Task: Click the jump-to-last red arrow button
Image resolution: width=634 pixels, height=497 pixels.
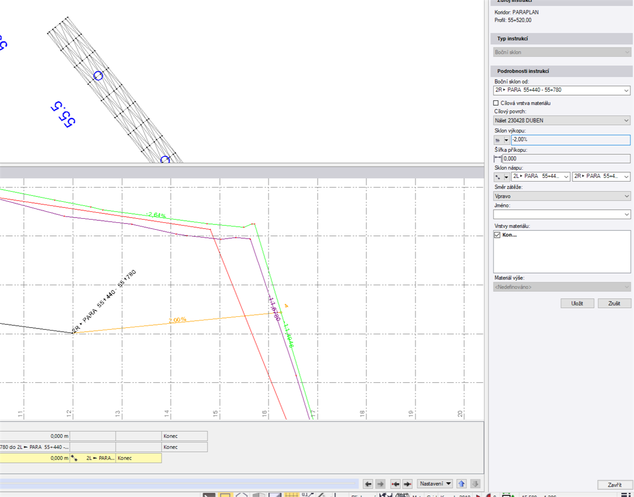Action: click(407, 484)
